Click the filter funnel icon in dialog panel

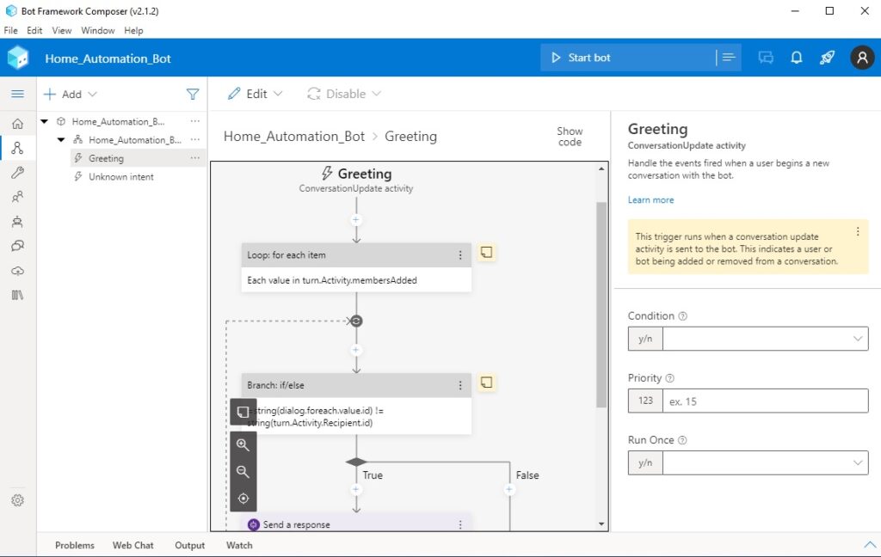[x=193, y=95]
